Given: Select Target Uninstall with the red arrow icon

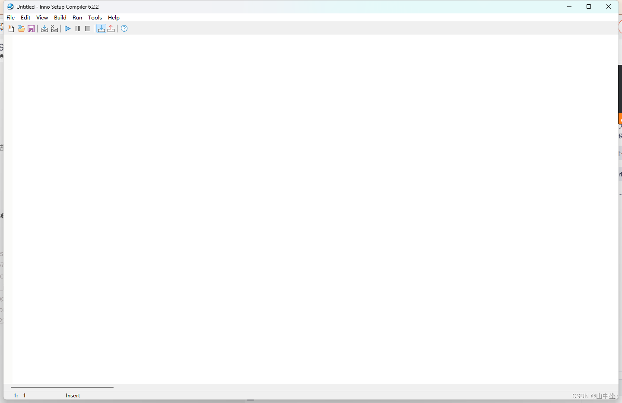Looking at the screenshot, I should pos(111,29).
